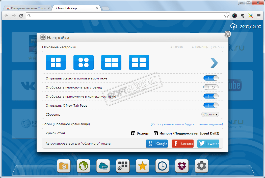Open settings gear dock icon

pos(201,166)
